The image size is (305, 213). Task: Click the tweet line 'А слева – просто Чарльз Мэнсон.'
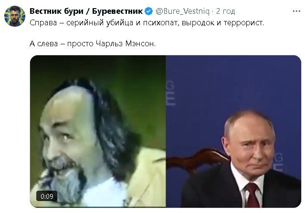pyautogui.click(x=93, y=44)
